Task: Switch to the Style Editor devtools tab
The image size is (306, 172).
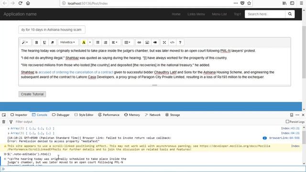Action: (84, 115)
